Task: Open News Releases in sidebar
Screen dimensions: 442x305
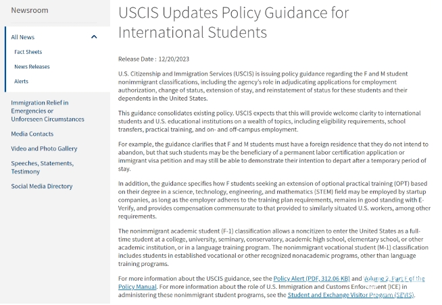Action: click(32, 67)
